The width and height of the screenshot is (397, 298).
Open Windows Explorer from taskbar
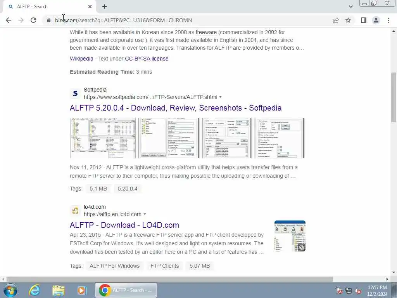pos(59,290)
